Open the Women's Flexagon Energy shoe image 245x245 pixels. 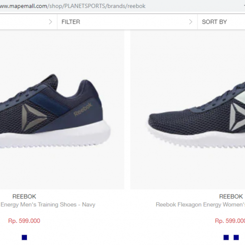(x=188, y=110)
